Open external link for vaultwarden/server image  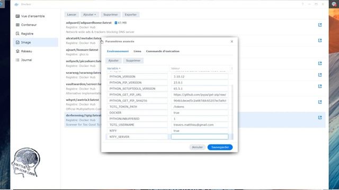point(320,86)
